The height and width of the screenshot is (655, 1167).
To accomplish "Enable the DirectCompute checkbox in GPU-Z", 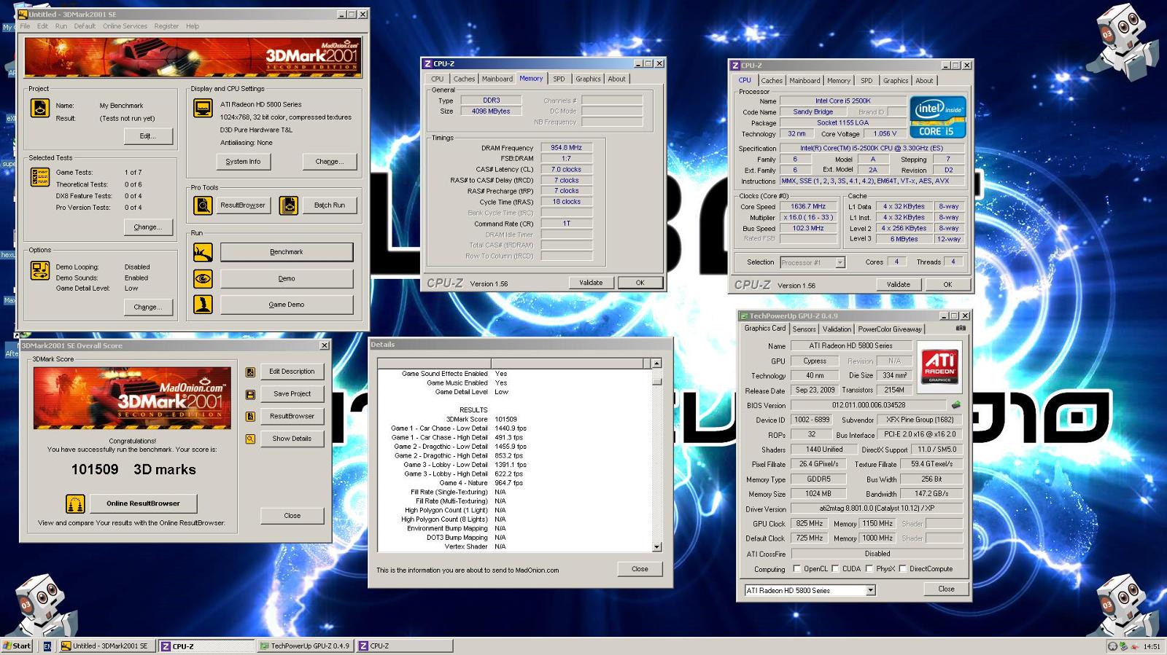I will click(x=903, y=569).
